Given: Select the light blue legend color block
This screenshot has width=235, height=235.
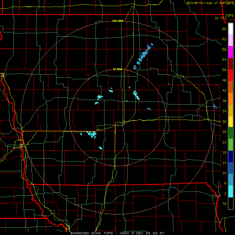Looking at the screenshot, I should [x=231, y=180].
